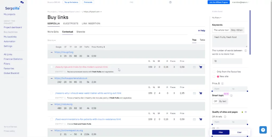
Task: Select the Sitewide tab
Action: click(81, 32)
